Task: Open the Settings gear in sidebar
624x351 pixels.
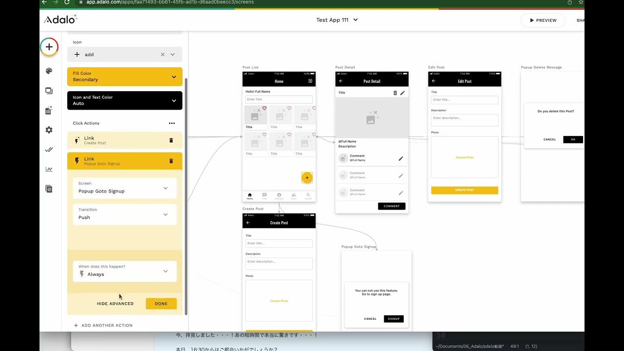Action: pyautogui.click(x=49, y=130)
